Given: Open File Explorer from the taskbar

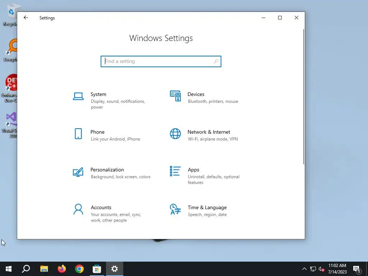Looking at the screenshot, I should 44,269.
